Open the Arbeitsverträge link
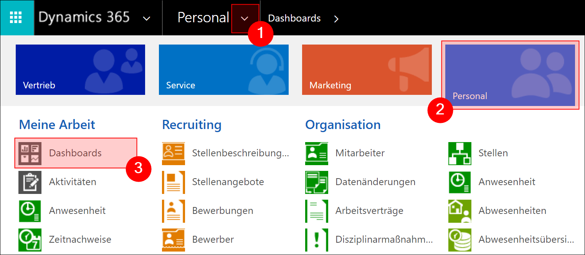The height and width of the screenshot is (255, 585). (x=369, y=211)
